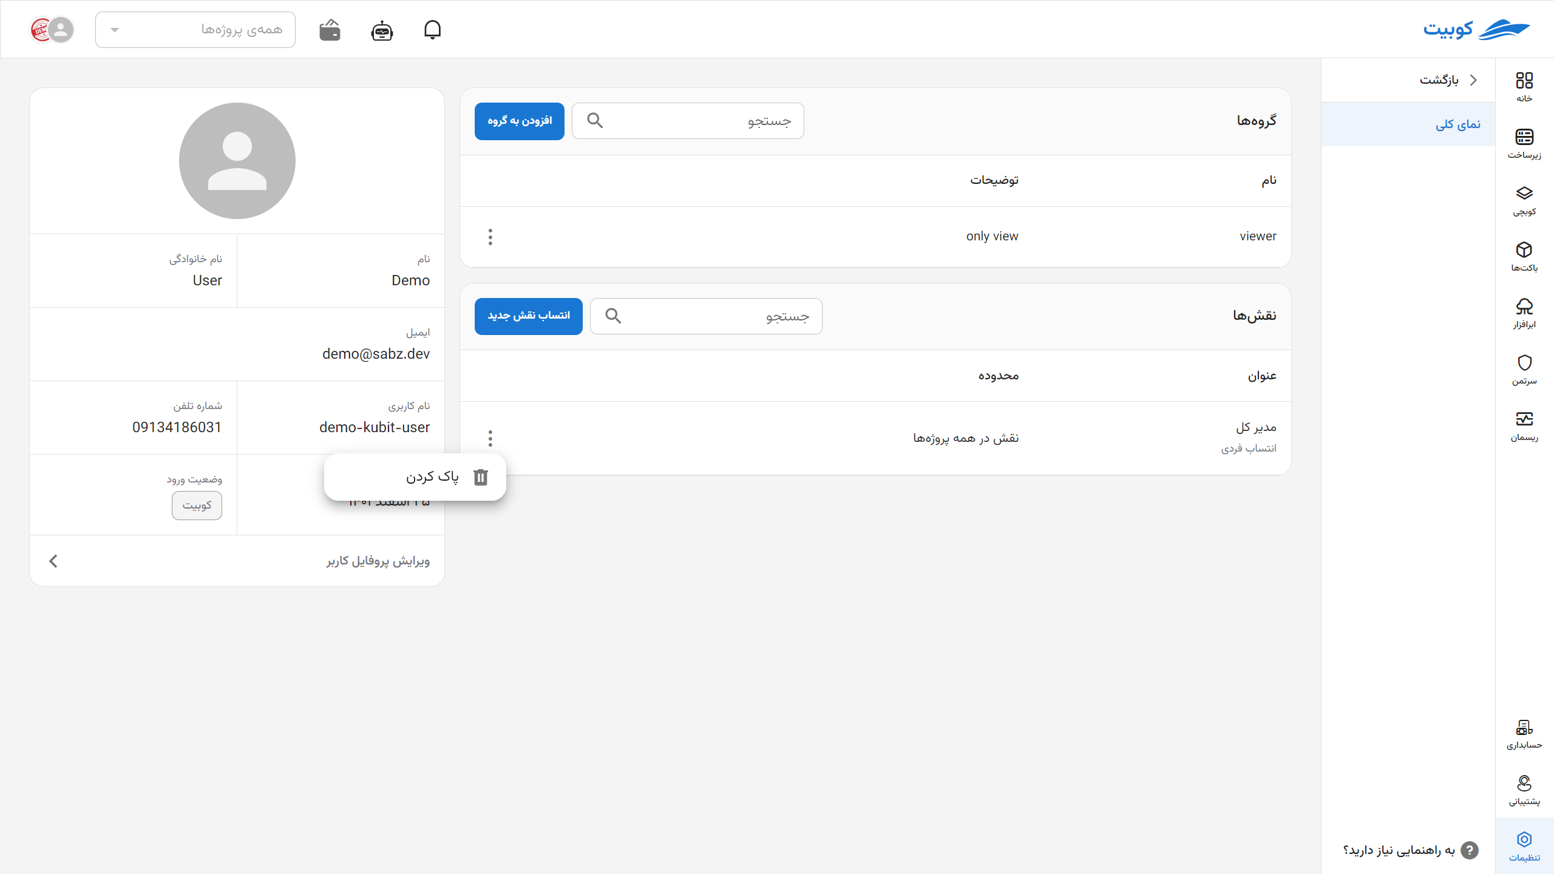
Task: Open the three-dot menu for the viewer group
Action: tap(490, 237)
